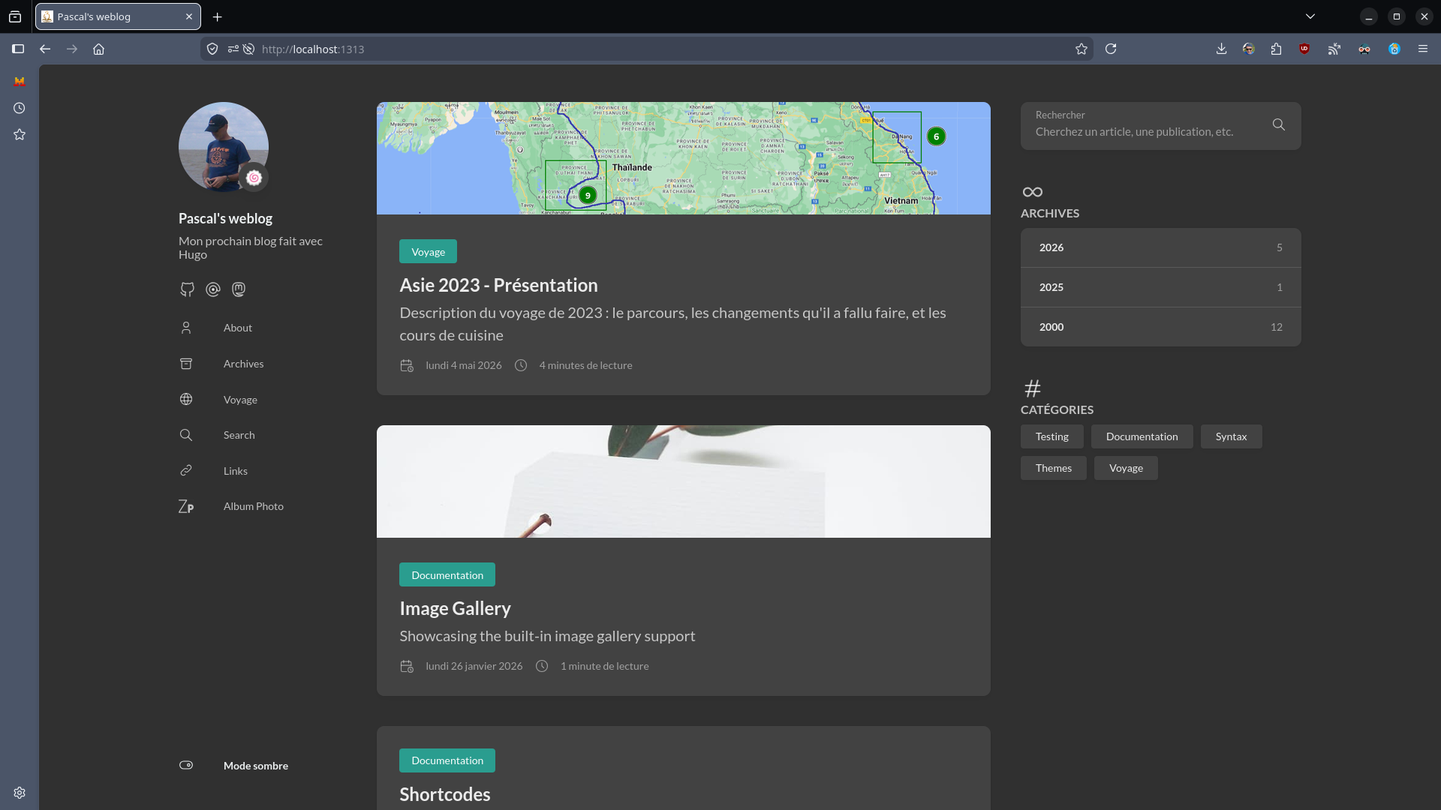Viewport: 1441px width, 810px height.
Task: Click the blue recycle-bin extension icon
Action: (x=1394, y=49)
